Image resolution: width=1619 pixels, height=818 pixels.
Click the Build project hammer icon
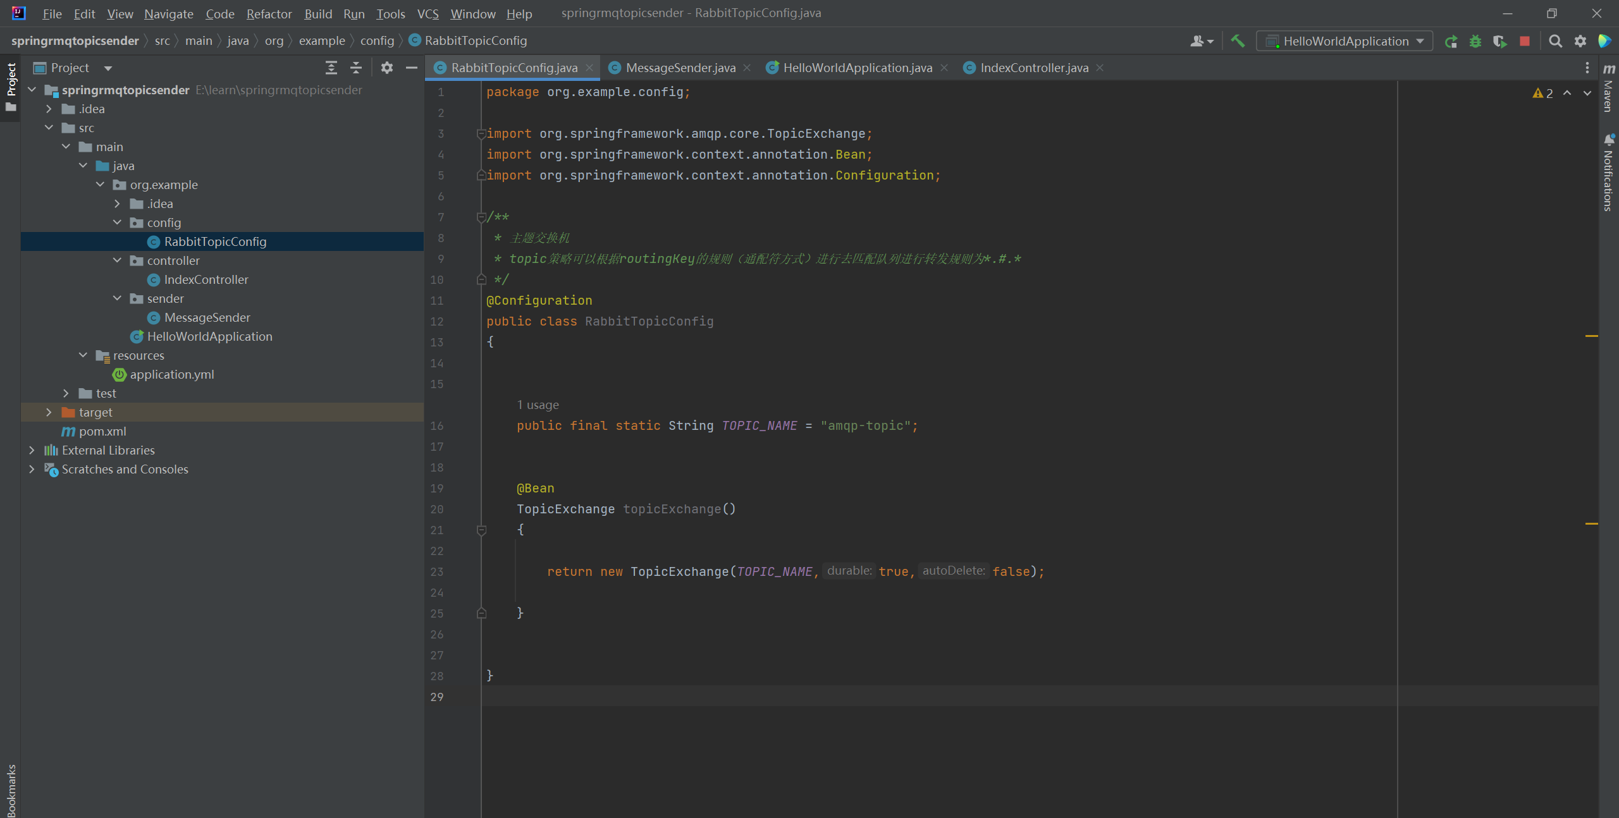[1238, 41]
